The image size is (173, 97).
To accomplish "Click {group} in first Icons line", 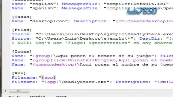I will pyautogui.click(x=43, y=56).
